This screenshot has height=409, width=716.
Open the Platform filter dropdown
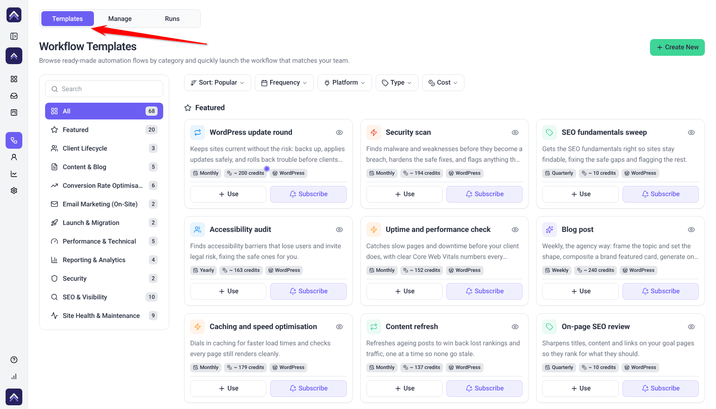345,83
